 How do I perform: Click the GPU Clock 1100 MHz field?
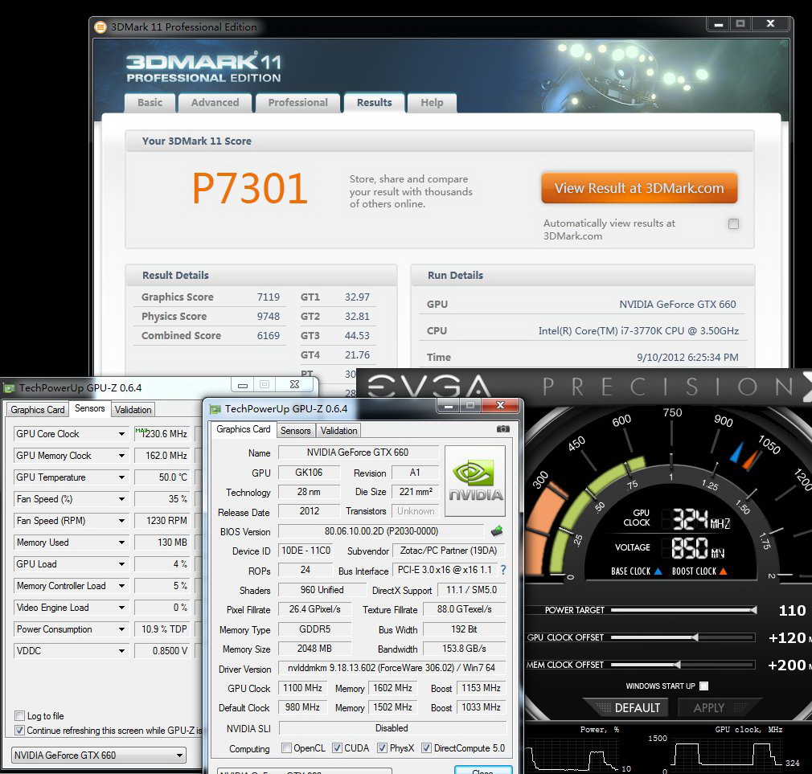[x=302, y=688]
